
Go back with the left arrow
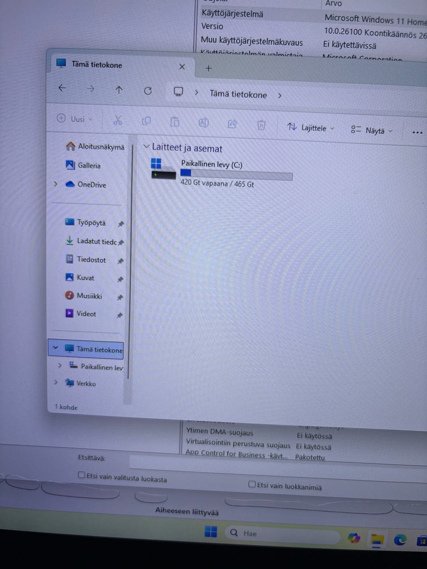[62, 88]
